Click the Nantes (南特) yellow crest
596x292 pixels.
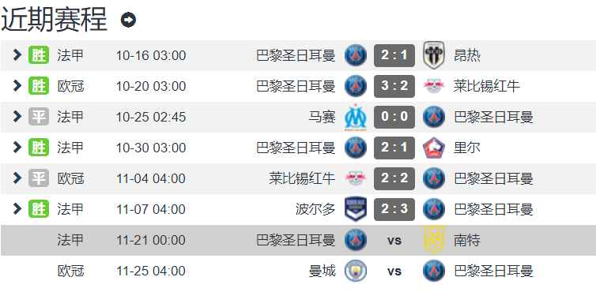pyautogui.click(x=434, y=240)
